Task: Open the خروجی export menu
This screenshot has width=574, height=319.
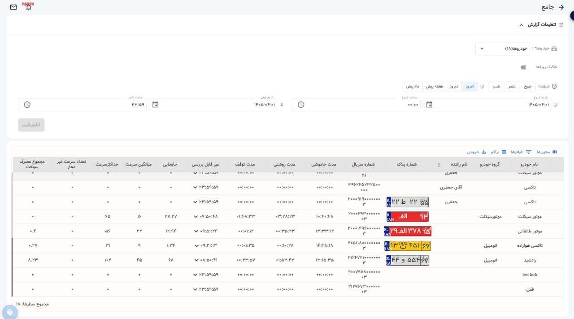Action: 476,152
